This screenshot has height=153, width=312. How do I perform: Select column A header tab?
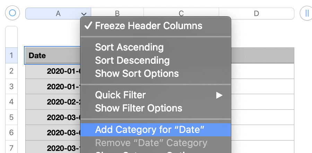[x=55, y=13]
